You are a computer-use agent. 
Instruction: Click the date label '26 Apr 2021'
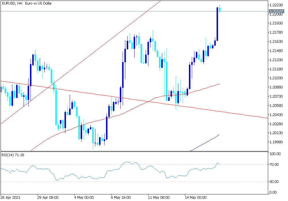pos(10,198)
